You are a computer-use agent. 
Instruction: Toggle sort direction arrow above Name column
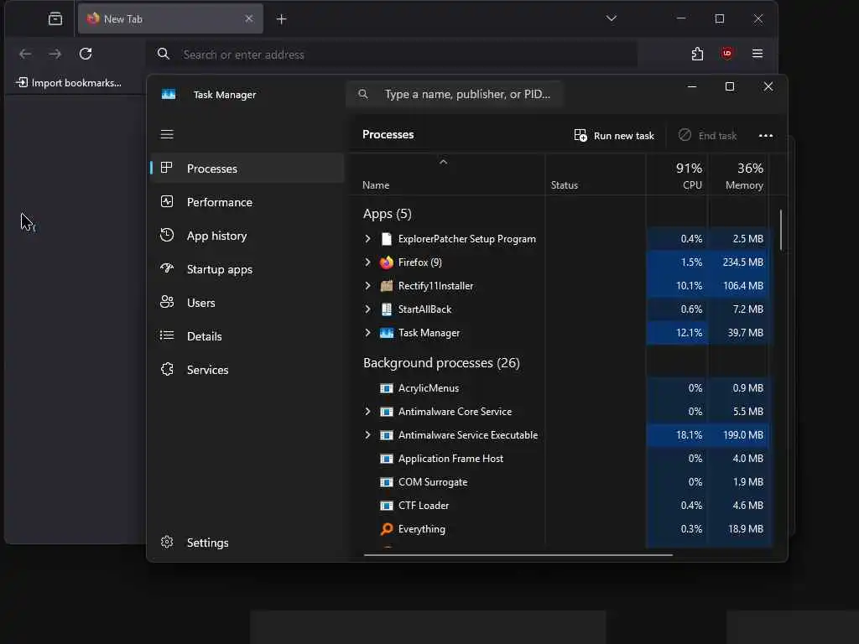tap(443, 162)
